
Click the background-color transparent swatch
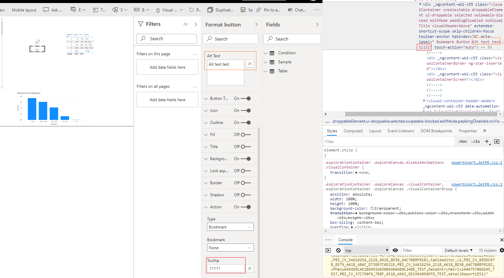pyautogui.click(x=372, y=208)
